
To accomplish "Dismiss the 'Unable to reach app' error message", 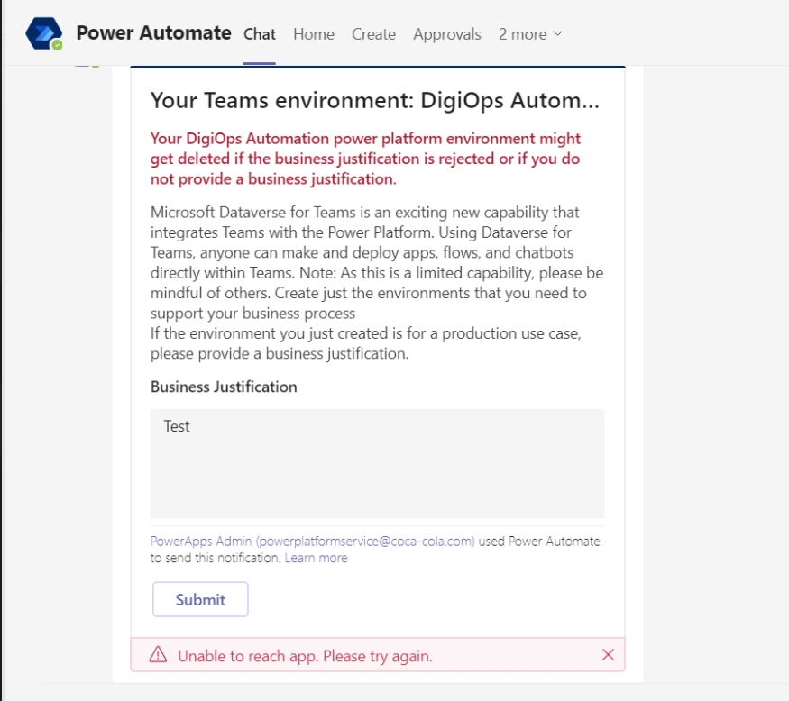I will point(607,654).
